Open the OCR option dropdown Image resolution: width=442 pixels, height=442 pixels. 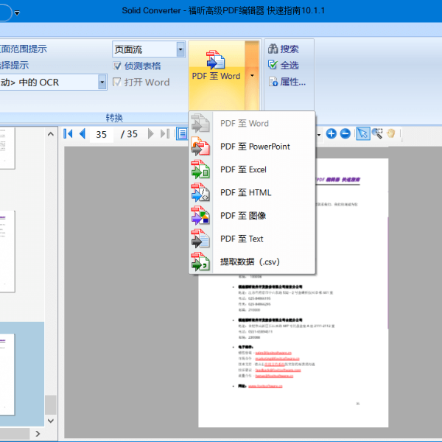point(102,83)
